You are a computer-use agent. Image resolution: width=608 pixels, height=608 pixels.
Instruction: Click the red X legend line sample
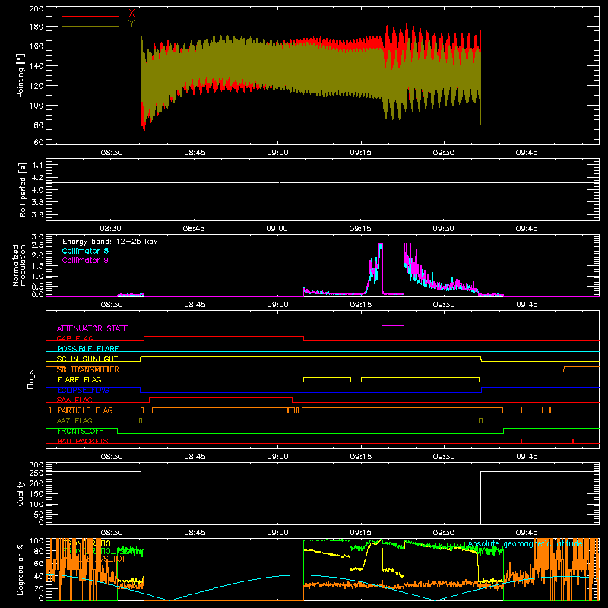90,16
